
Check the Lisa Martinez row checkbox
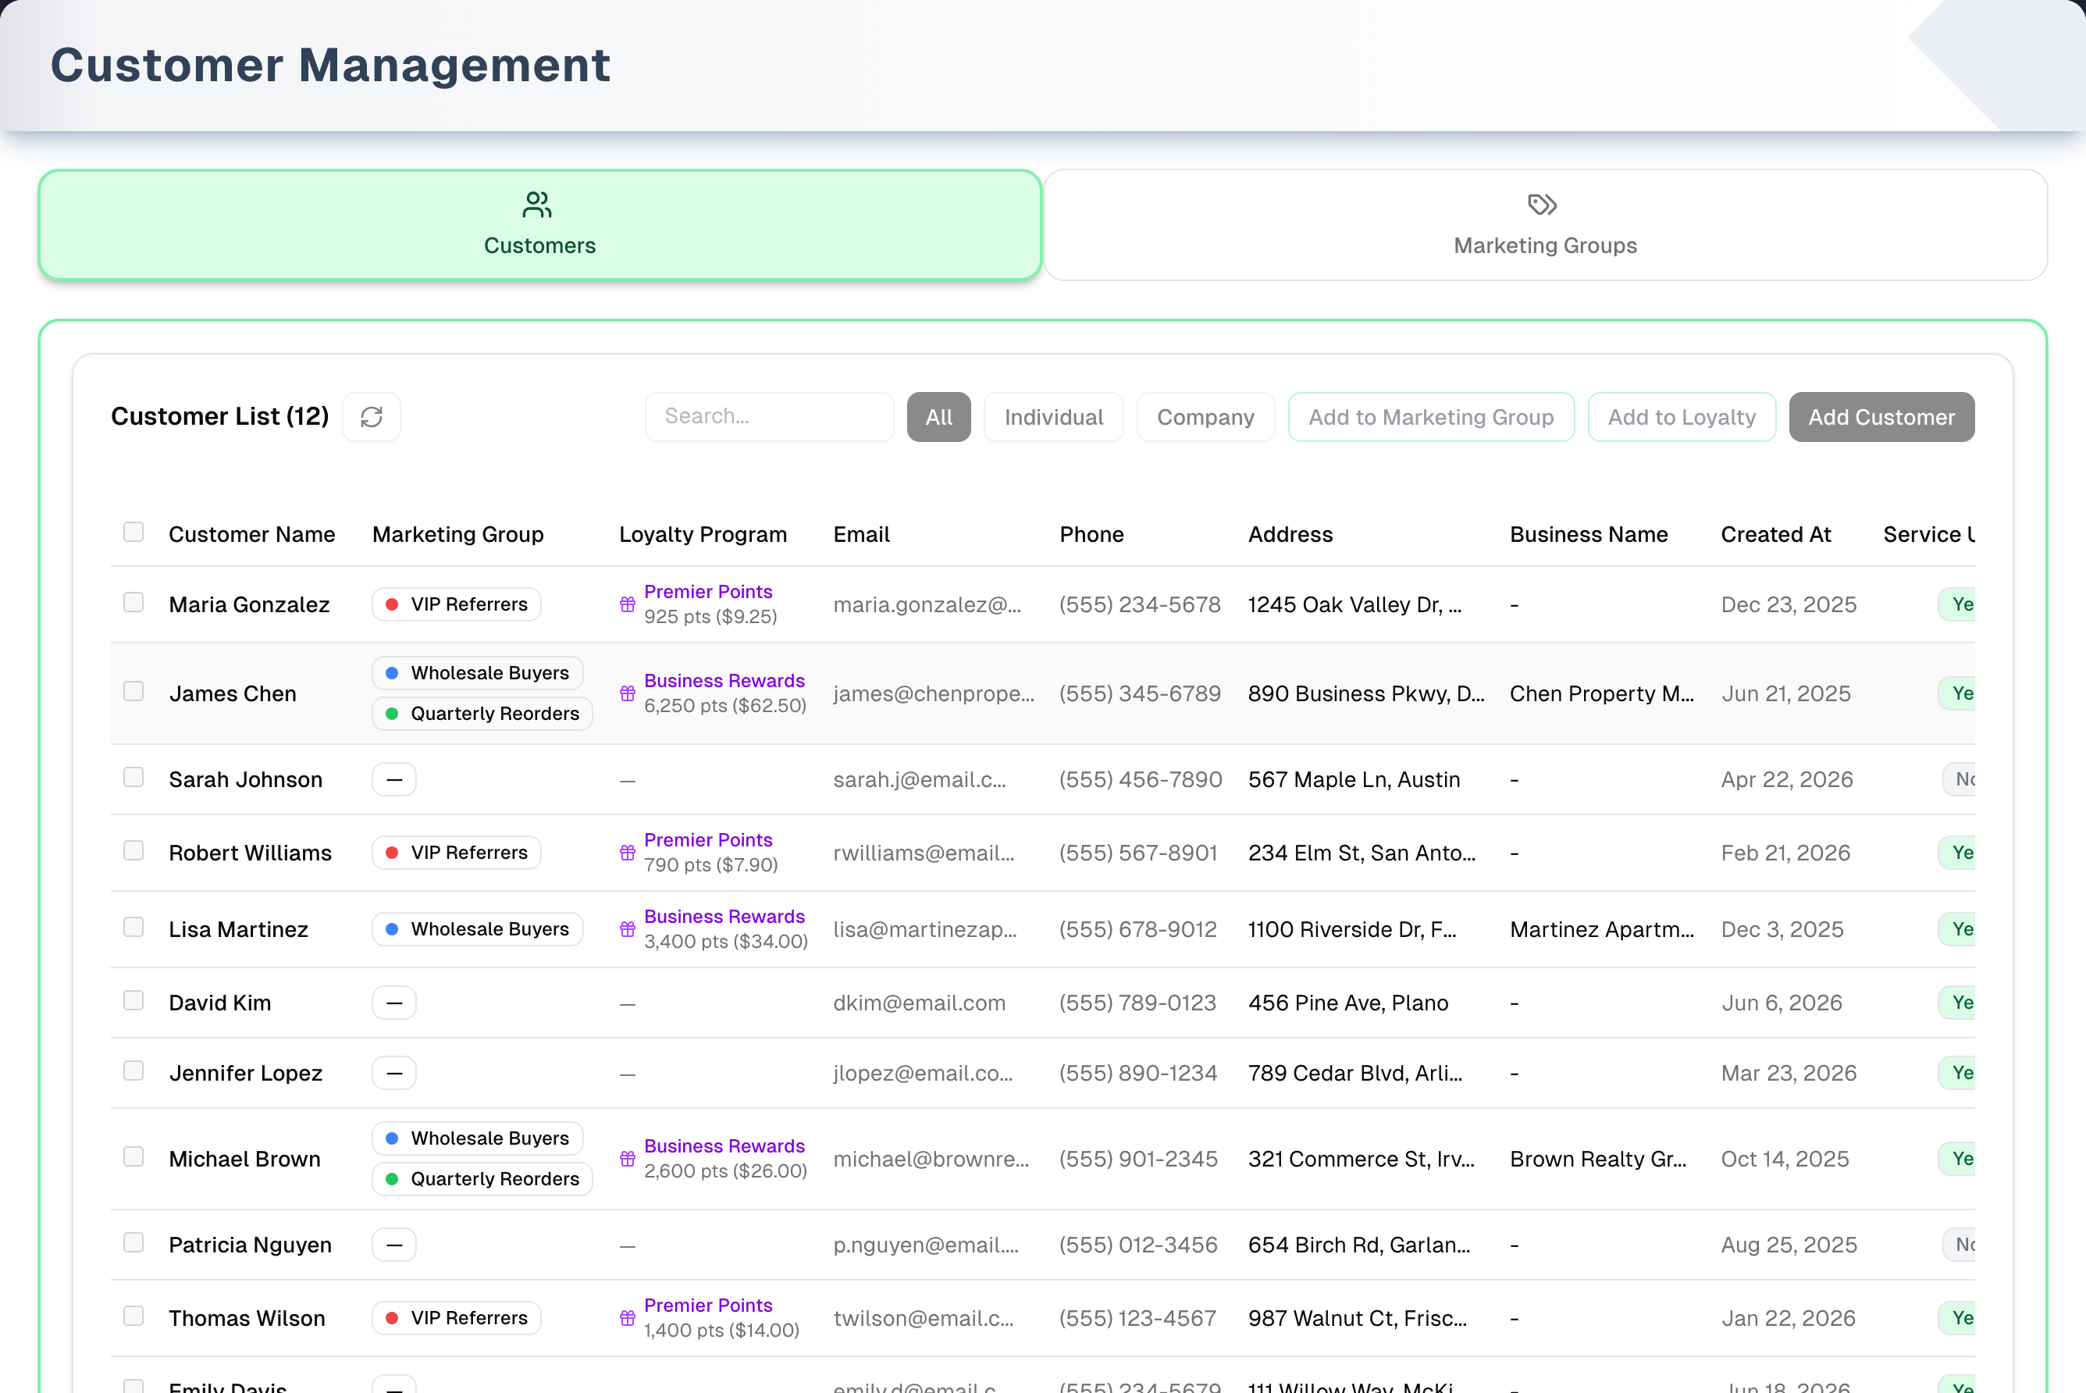coord(133,928)
